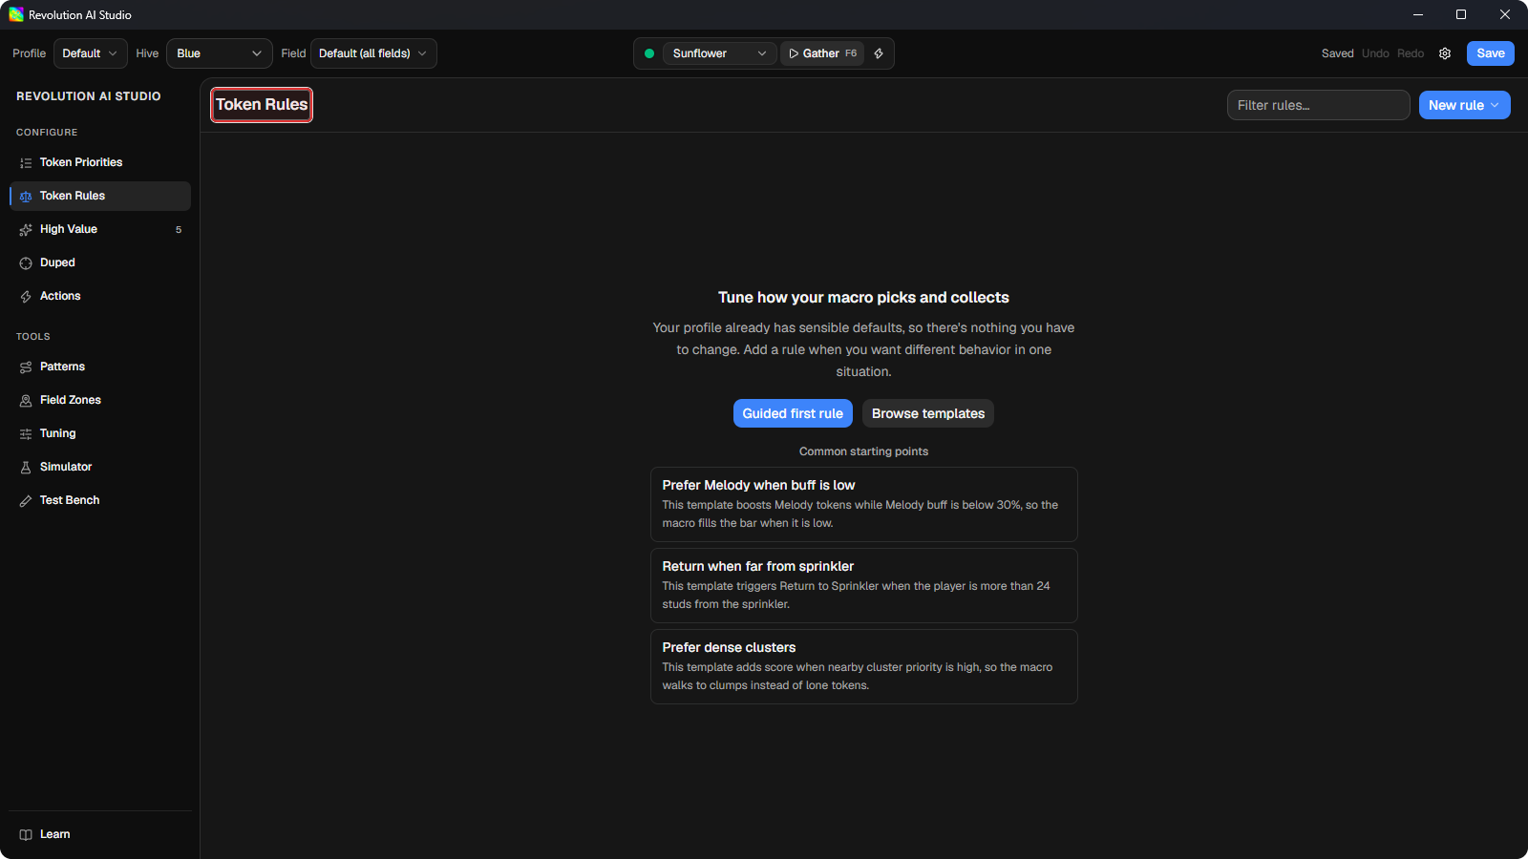Click the Patterns sidebar icon

coord(26,367)
